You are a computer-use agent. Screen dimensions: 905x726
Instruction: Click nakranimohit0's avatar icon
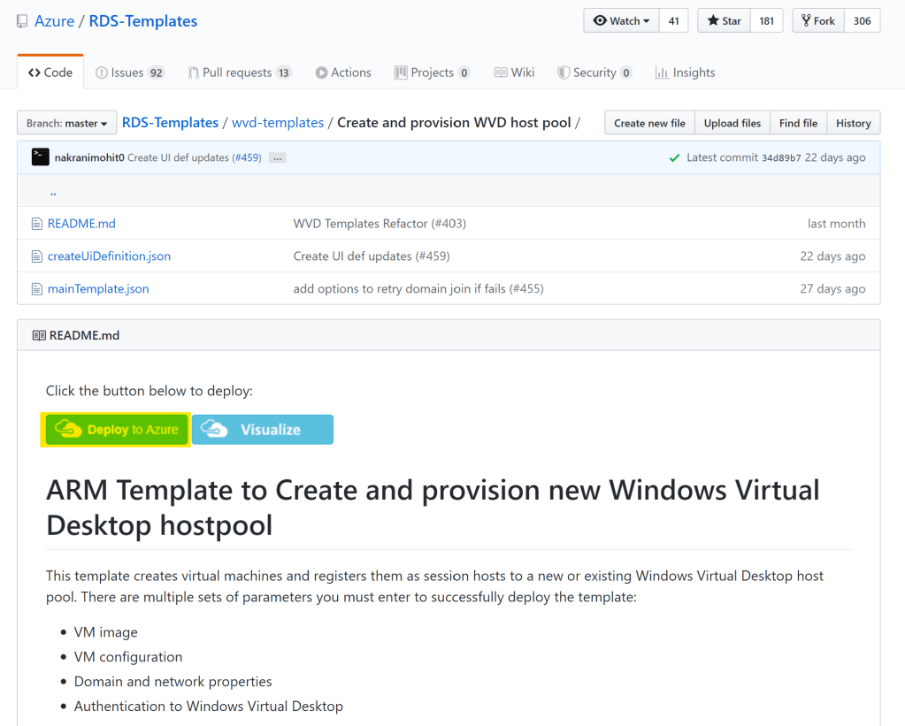tap(40, 157)
